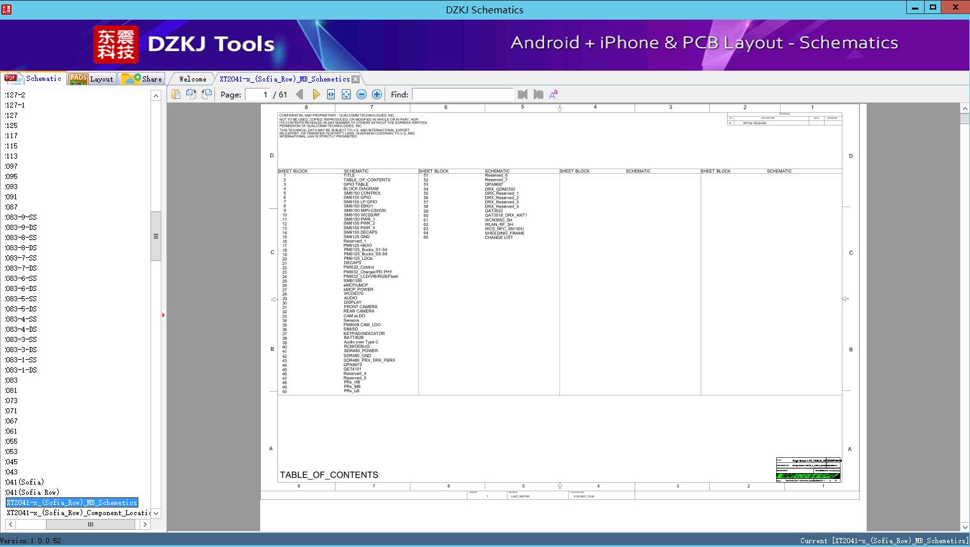
Task: Go to the next page
Action: (x=316, y=94)
